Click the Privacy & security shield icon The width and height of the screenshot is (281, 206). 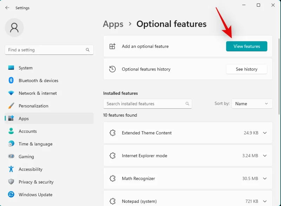click(11, 182)
